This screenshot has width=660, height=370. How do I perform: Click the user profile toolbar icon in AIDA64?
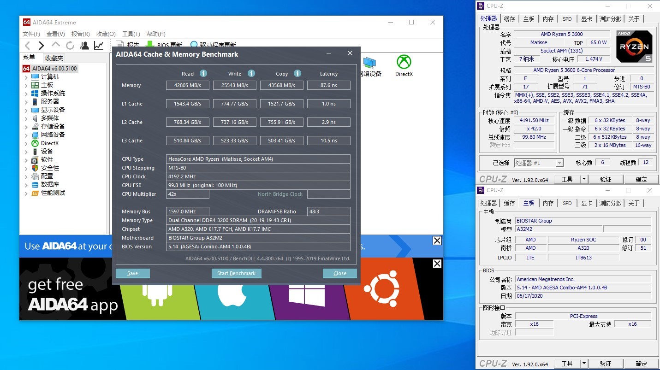tap(84, 45)
